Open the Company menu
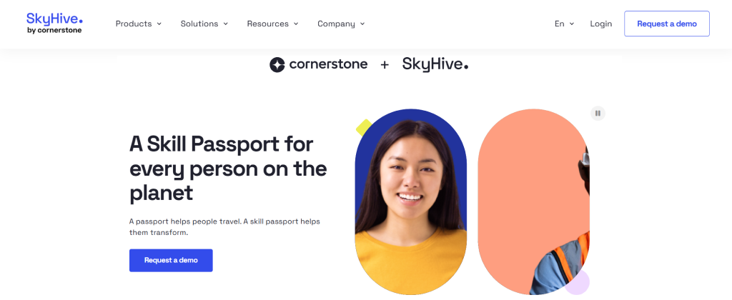 [x=341, y=24]
